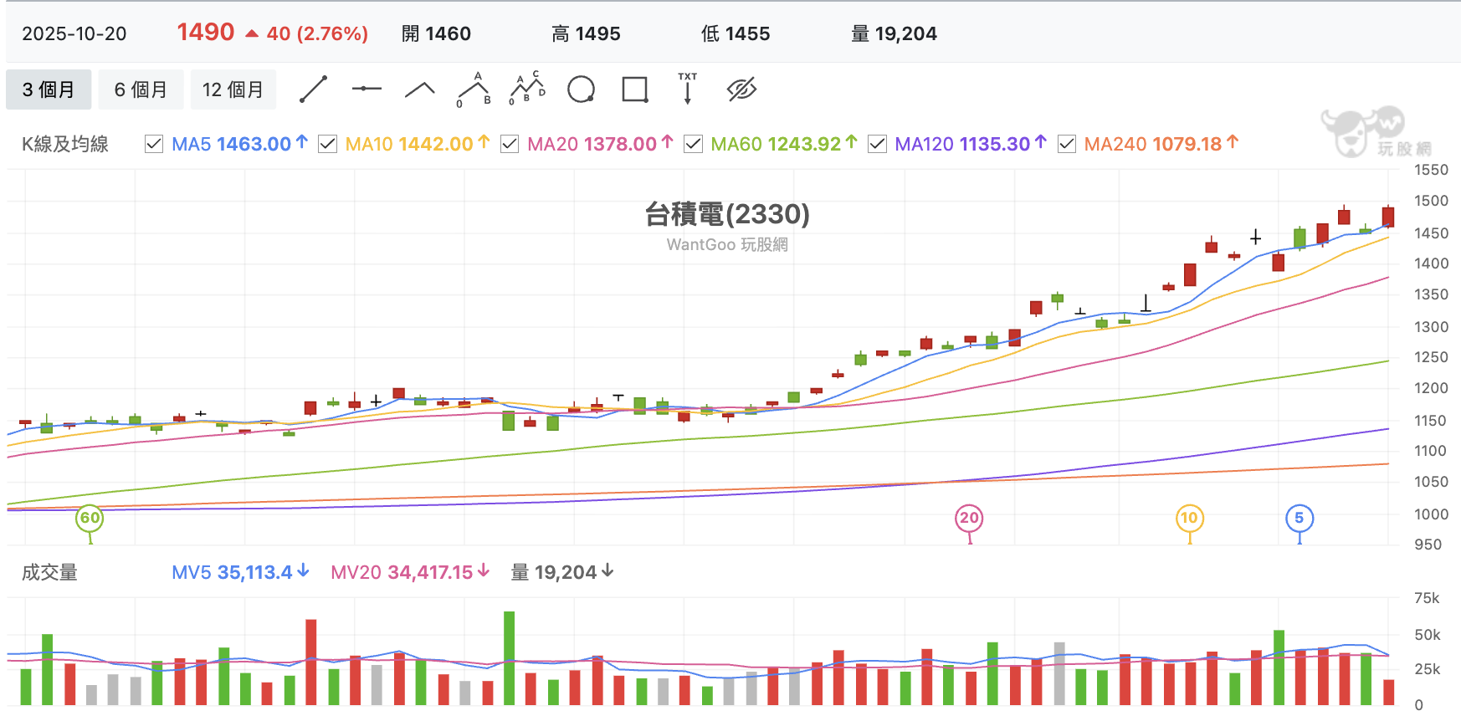This screenshot has height=716, width=1461.
Task: Switch to the 12 個月 range tab
Action: click(x=233, y=89)
